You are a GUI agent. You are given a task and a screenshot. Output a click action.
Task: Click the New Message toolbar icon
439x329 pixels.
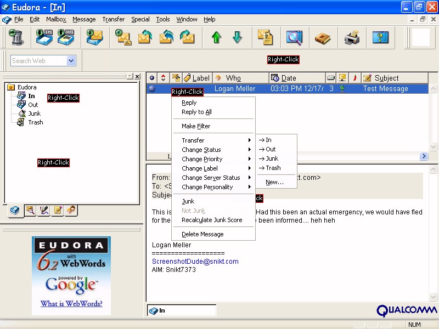(x=123, y=37)
